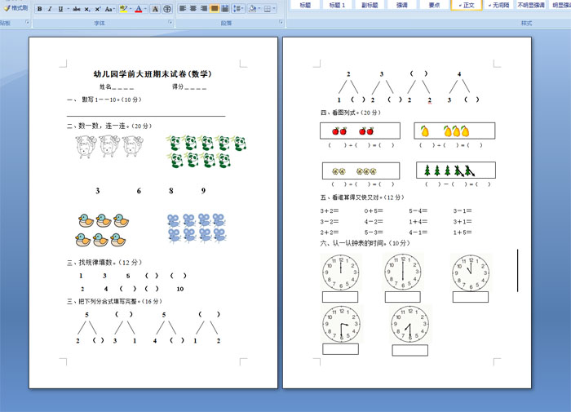Click the 得分 score blank line
Image resolution: width=571 pixels, height=412 pixels.
pos(196,87)
